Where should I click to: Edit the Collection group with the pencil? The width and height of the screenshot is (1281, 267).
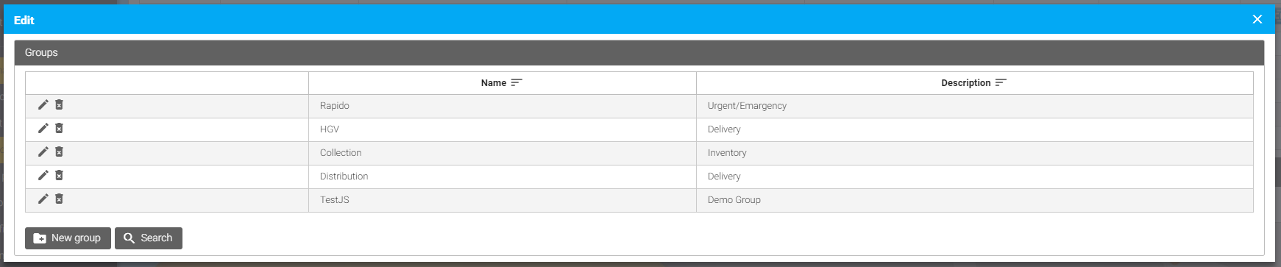(43, 152)
